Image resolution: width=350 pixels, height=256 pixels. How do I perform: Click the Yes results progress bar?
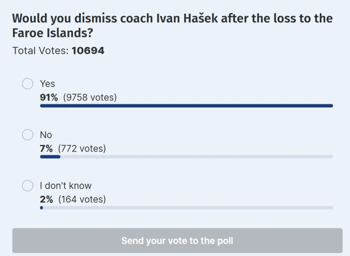[x=186, y=106]
